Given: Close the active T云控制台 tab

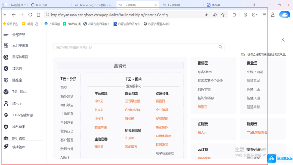Looking at the screenshot, I should pos(155,5).
